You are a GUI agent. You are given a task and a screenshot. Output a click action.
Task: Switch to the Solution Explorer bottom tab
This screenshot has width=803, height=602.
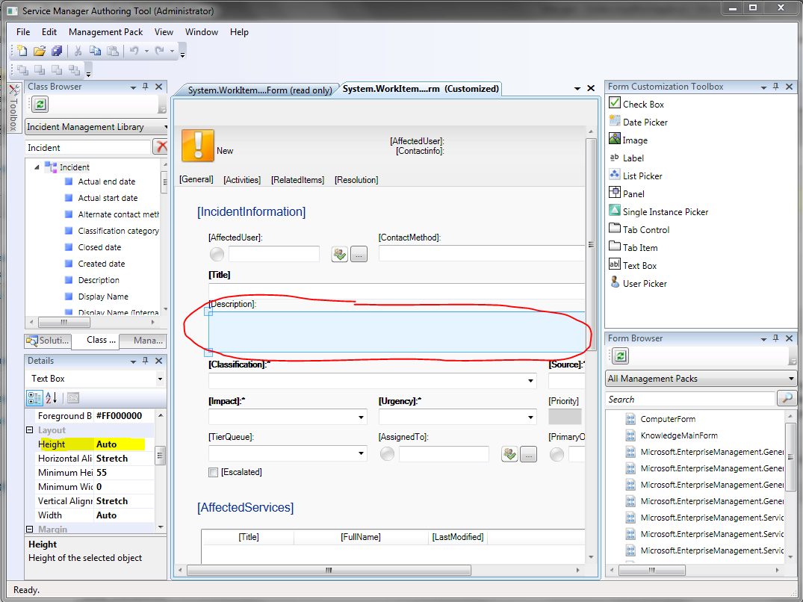coord(48,341)
